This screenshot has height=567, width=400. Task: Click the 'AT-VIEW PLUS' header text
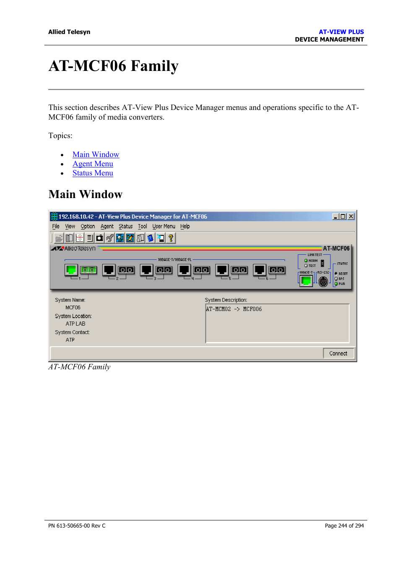(x=341, y=32)
